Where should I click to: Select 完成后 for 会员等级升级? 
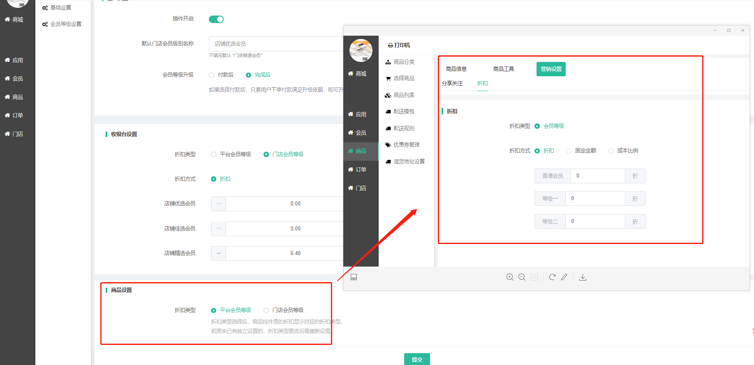tap(258, 75)
